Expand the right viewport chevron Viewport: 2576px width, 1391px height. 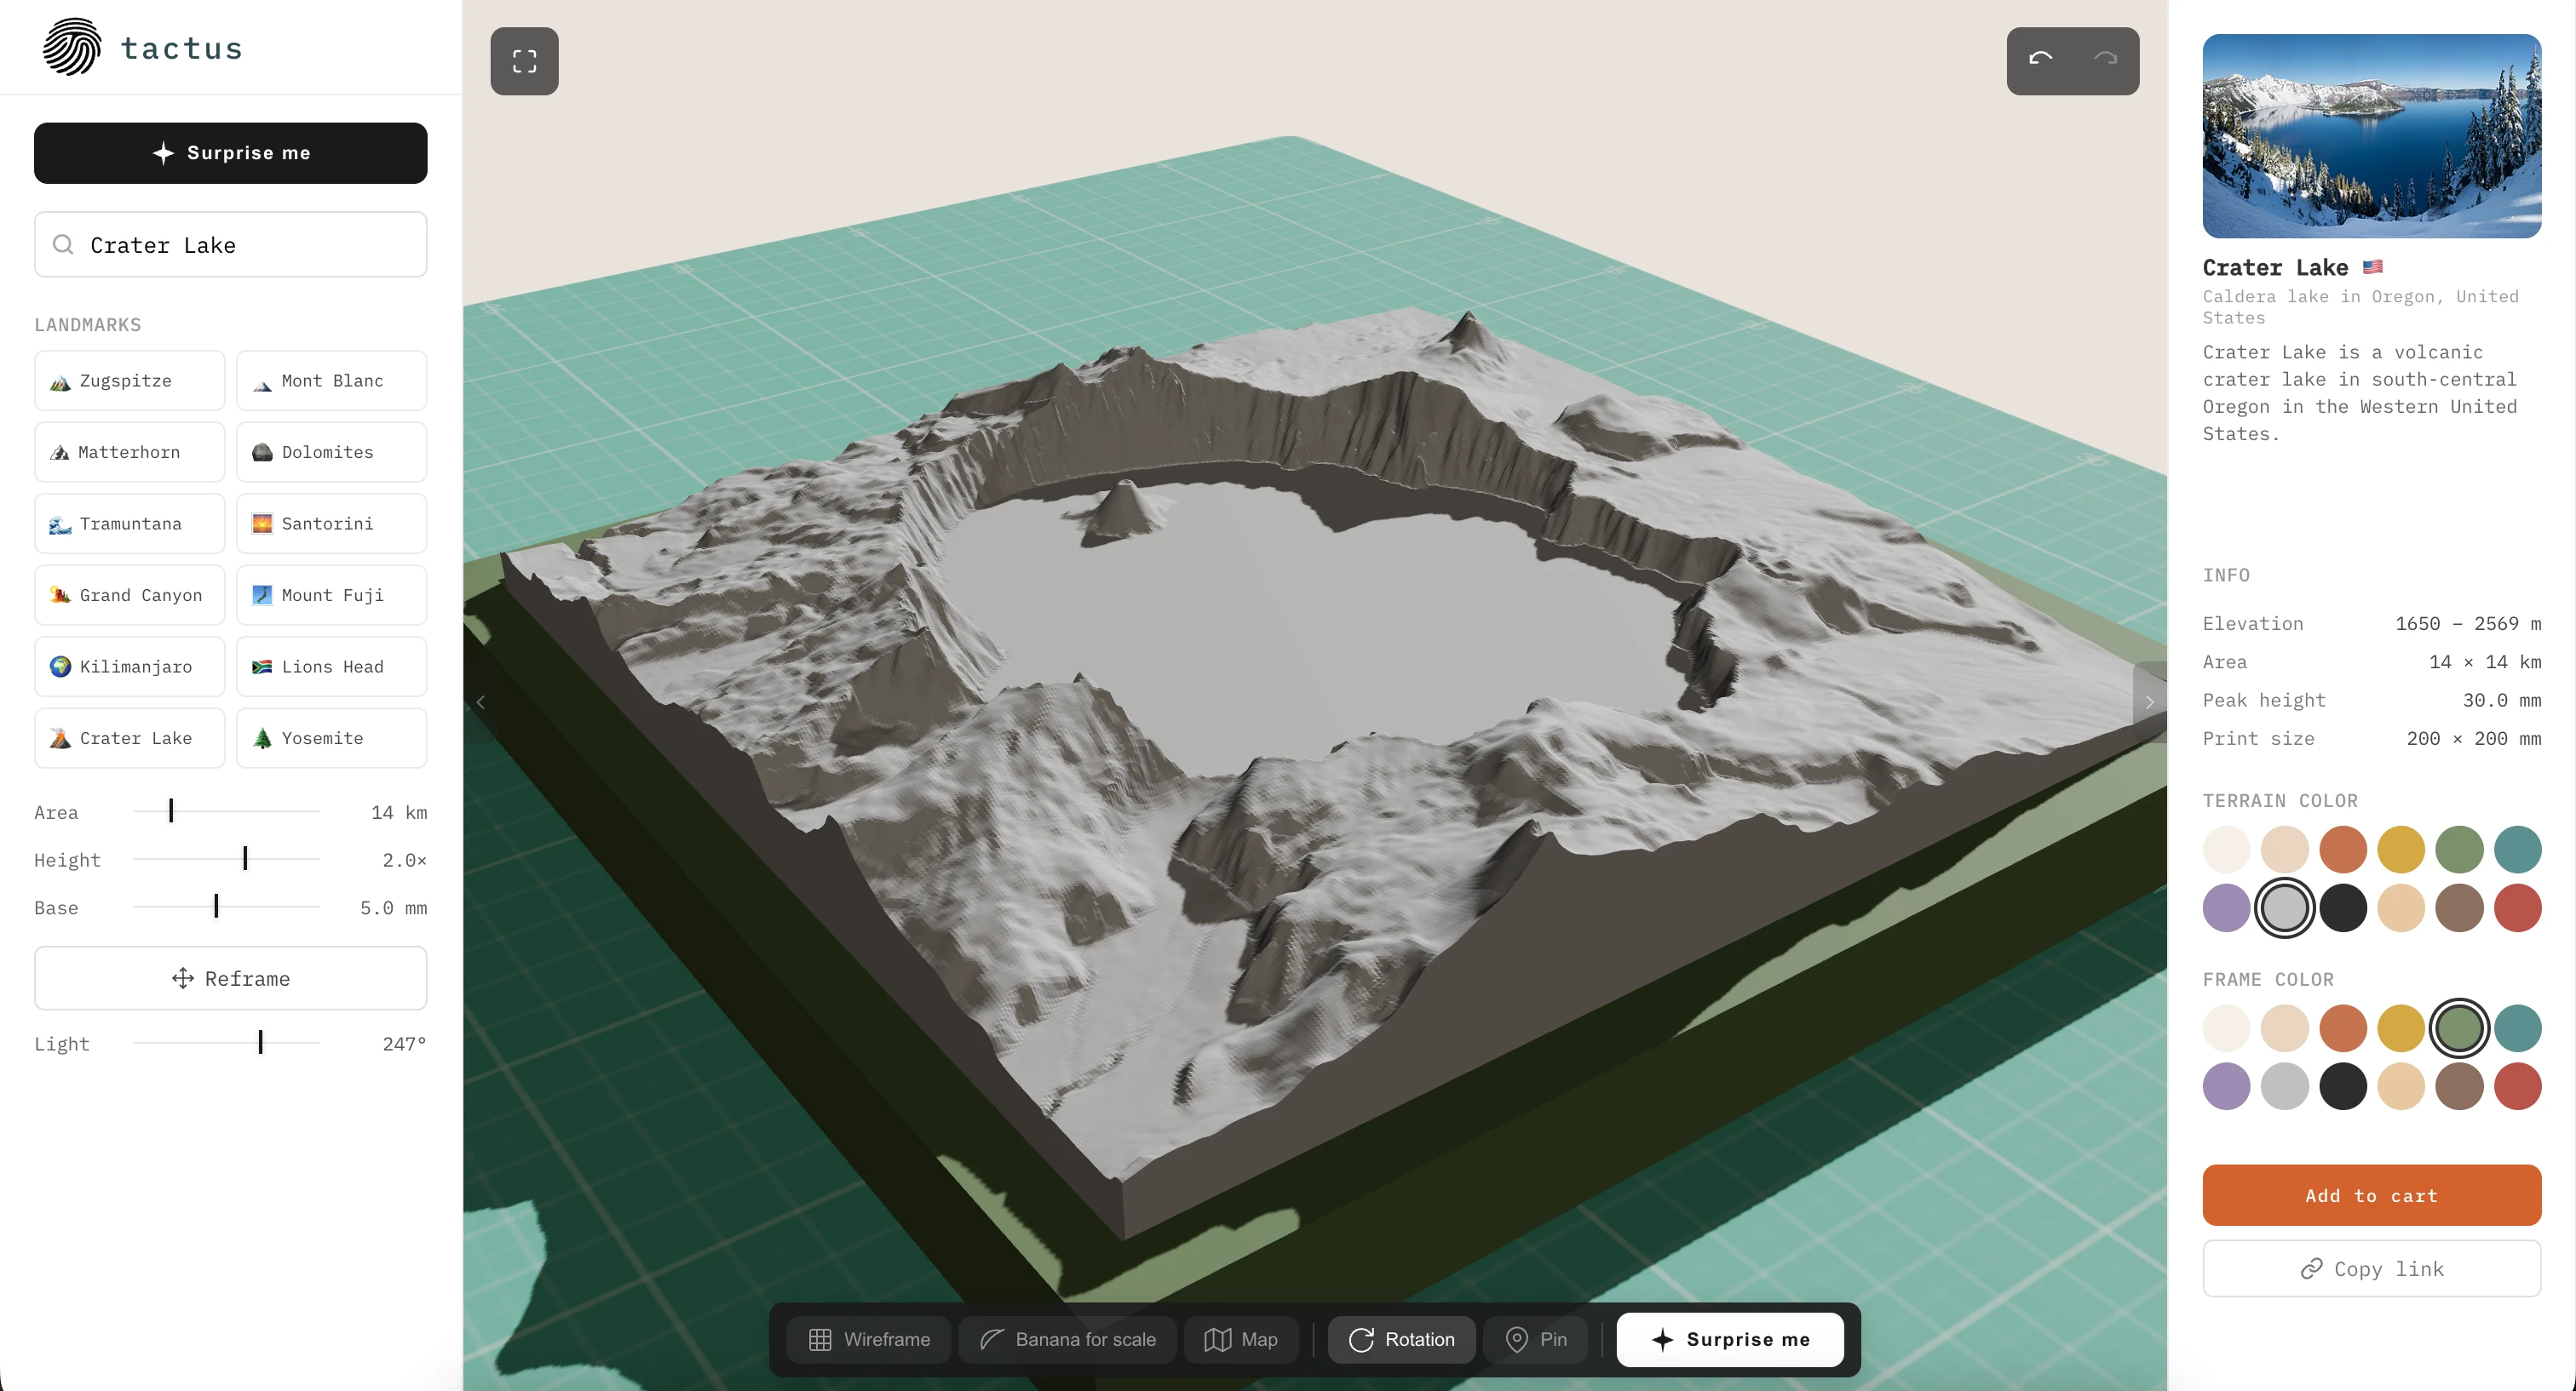click(2149, 701)
